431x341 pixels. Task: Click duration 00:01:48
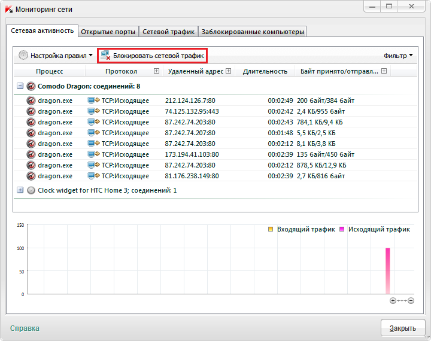280,133
